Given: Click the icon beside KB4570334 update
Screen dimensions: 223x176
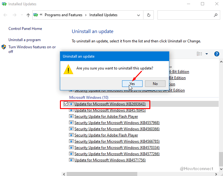Looking at the screenshot, I should coord(71,147).
